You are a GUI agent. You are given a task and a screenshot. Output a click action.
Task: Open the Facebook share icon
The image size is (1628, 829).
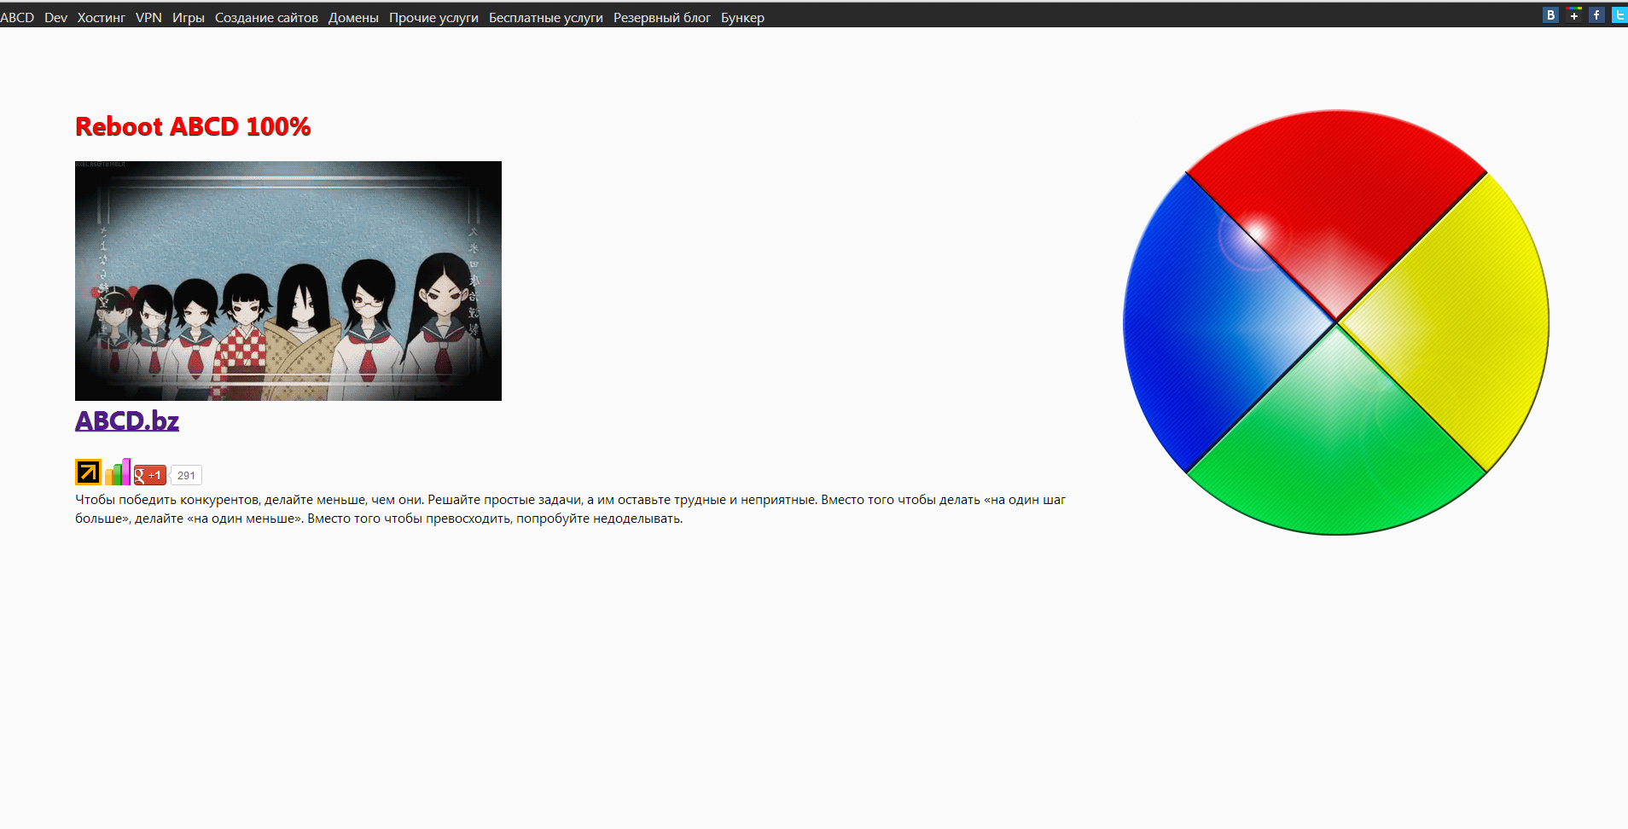coord(1596,15)
